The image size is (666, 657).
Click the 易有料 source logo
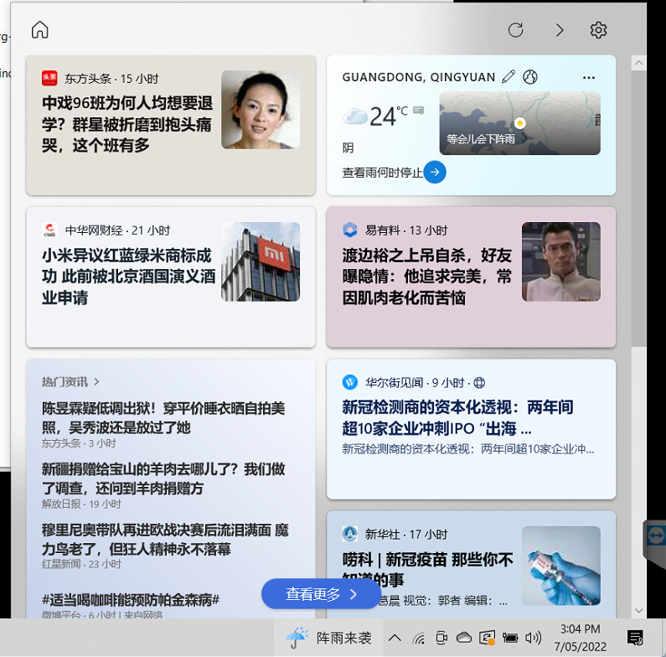point(350,230)
